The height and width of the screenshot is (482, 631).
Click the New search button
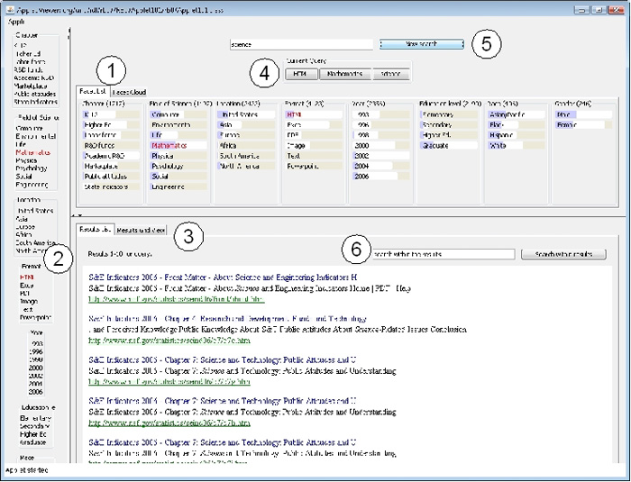click(421, 43)
